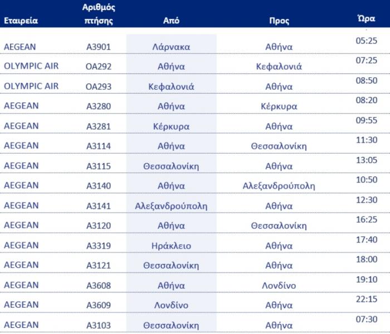
Task: Click flight number A3114
Action: coord(99,146)
